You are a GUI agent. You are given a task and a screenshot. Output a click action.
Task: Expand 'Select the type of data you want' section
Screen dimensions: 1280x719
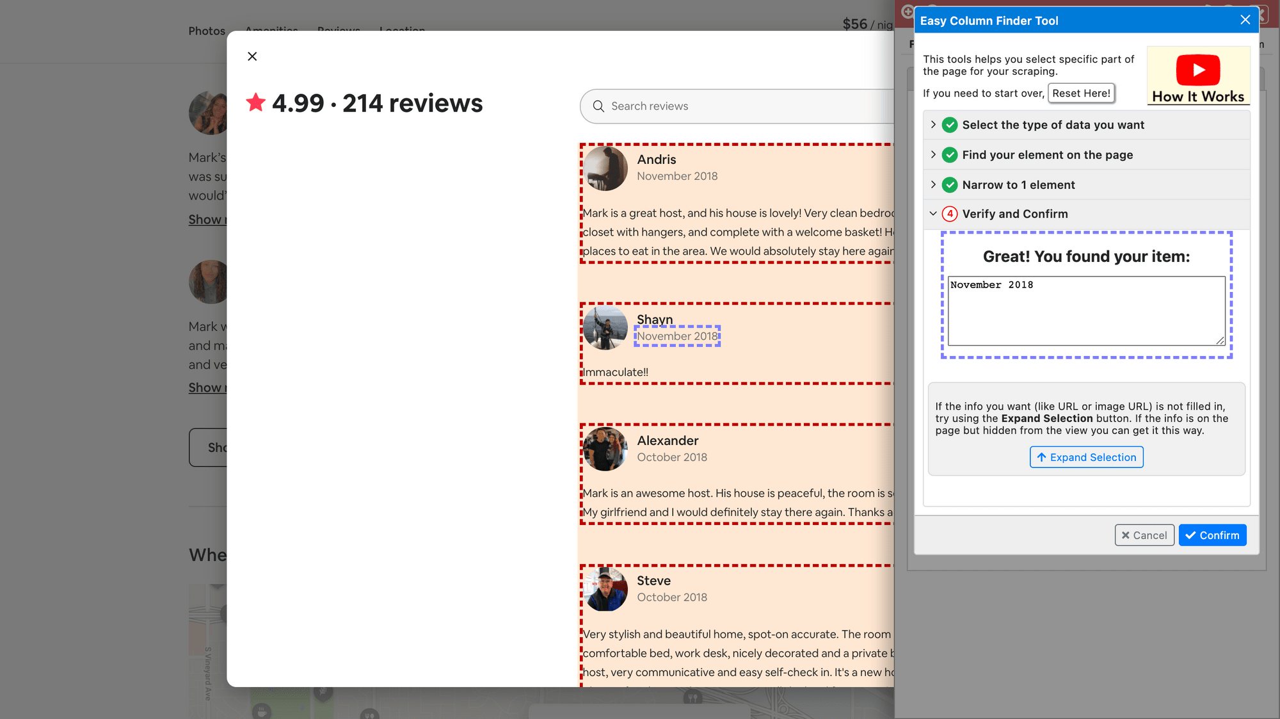click(x=933, y=125)
